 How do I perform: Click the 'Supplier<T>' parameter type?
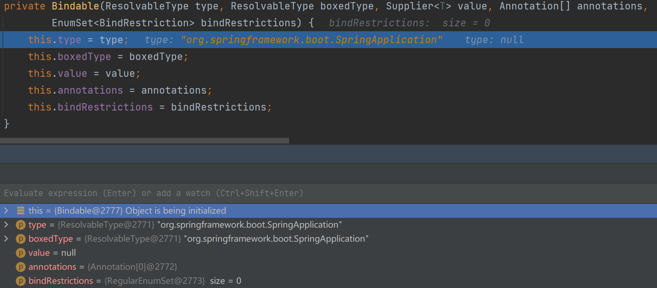pyautogui.click(x=419, y=6)
